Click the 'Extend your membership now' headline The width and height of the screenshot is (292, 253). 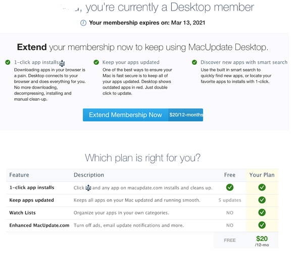click(142, 47)
